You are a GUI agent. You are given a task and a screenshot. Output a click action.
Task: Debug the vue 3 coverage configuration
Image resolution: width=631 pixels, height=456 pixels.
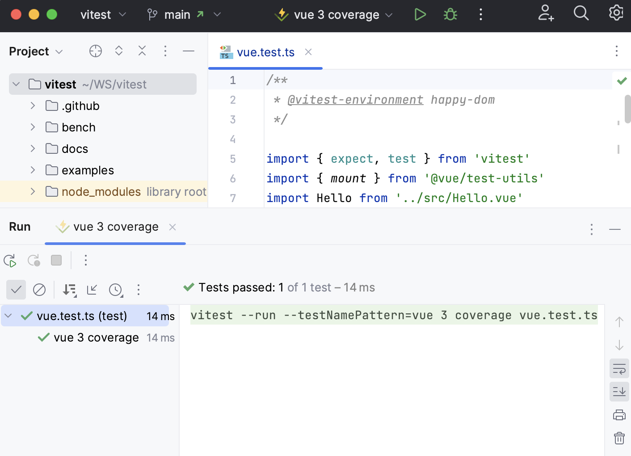tap(450, 15)
